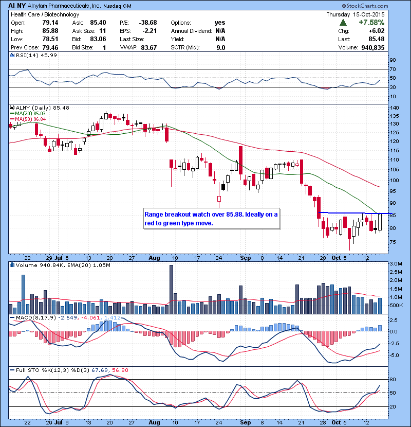Click the stochastic %D value 56.80

(120, 370)
